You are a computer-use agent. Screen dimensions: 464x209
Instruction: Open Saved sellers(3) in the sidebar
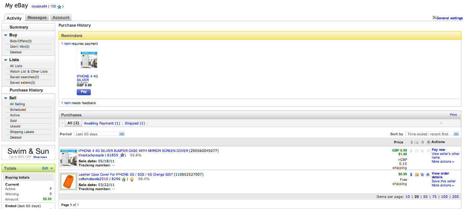[x=23, y=83]
